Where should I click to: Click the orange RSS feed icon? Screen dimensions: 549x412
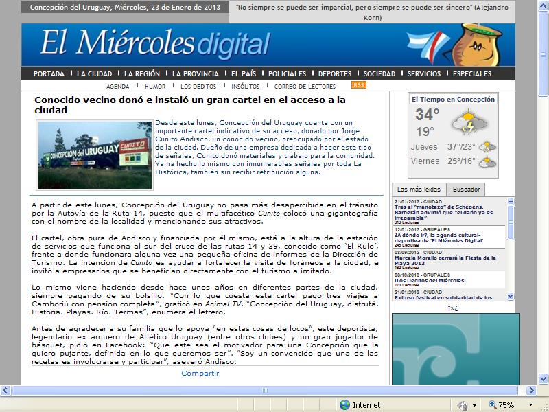tap(358, 85)
